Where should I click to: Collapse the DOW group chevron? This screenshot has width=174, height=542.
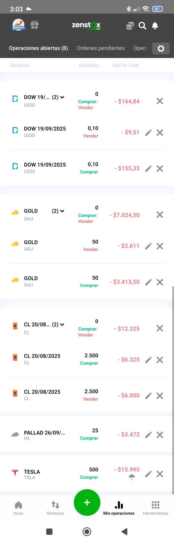[x=62, y=97]
